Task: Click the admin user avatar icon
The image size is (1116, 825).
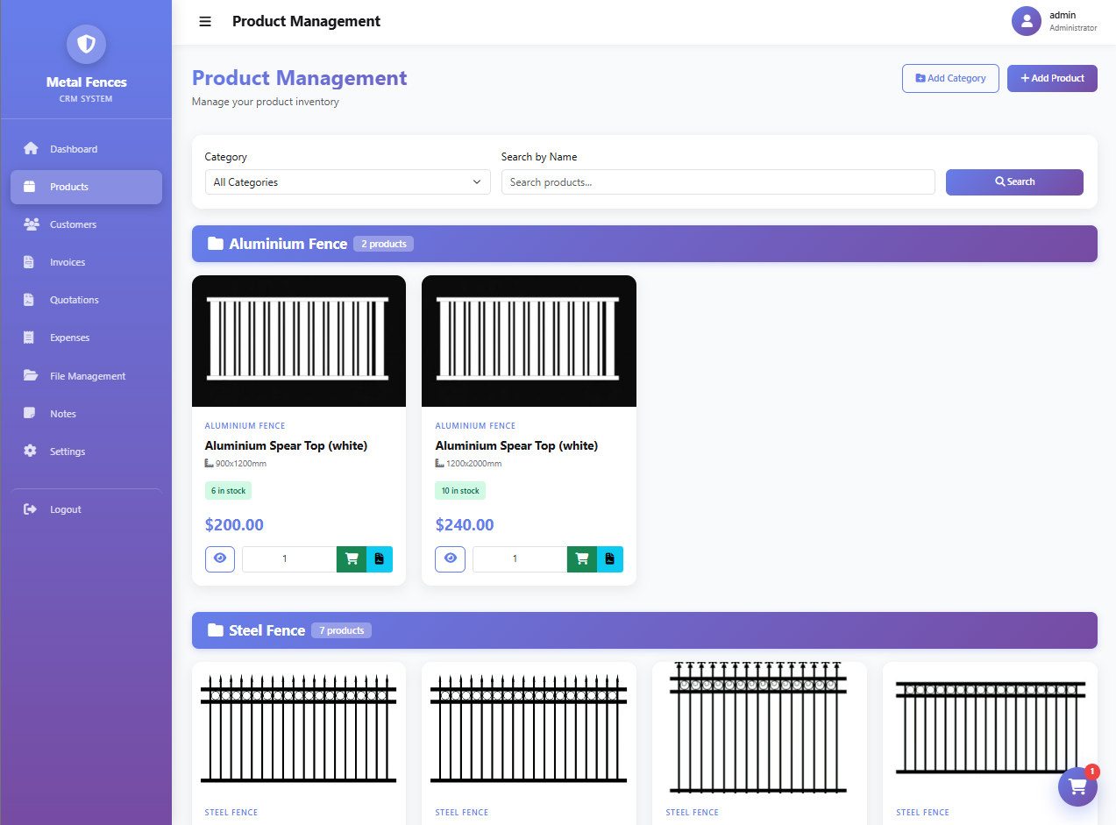Action: tap(1026, 22)
